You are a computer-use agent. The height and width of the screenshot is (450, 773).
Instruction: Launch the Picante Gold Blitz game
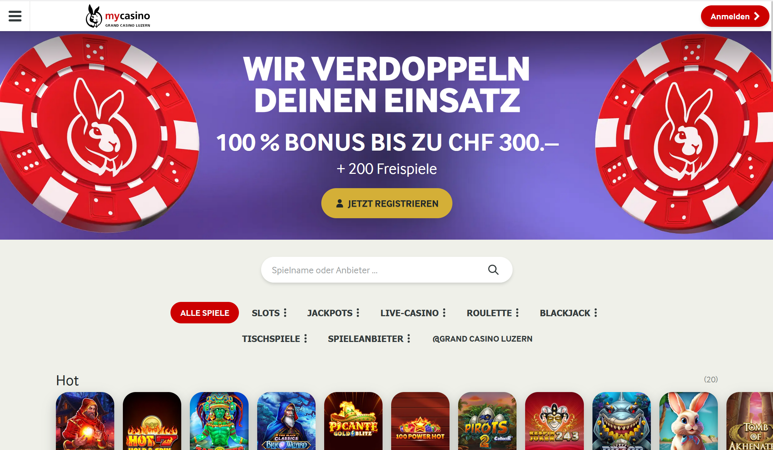(353, 421)
